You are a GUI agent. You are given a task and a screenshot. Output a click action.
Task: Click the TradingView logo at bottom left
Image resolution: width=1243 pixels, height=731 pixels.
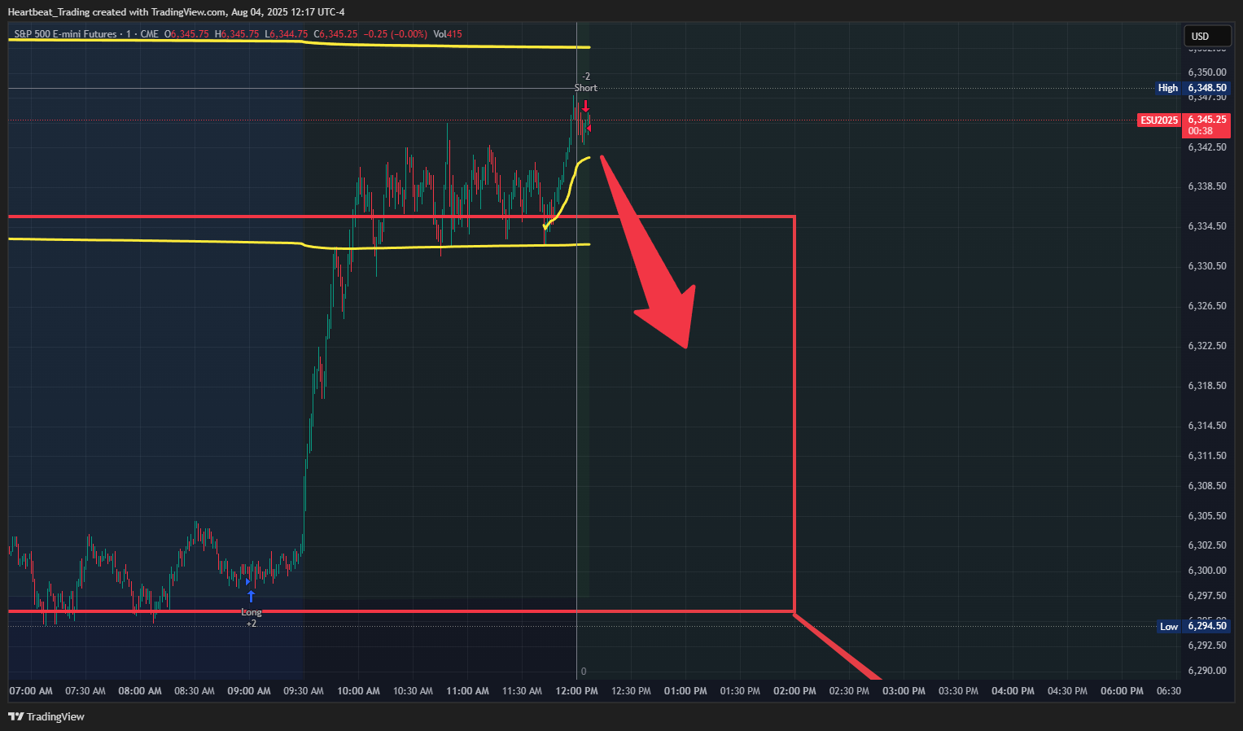(46, 716)
